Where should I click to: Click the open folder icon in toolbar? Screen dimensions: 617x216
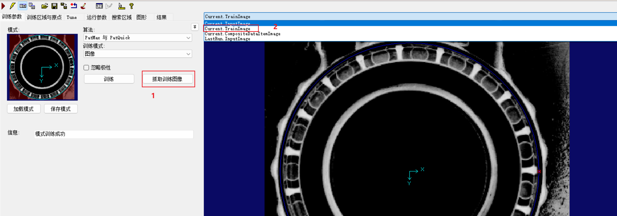(45, 6)
